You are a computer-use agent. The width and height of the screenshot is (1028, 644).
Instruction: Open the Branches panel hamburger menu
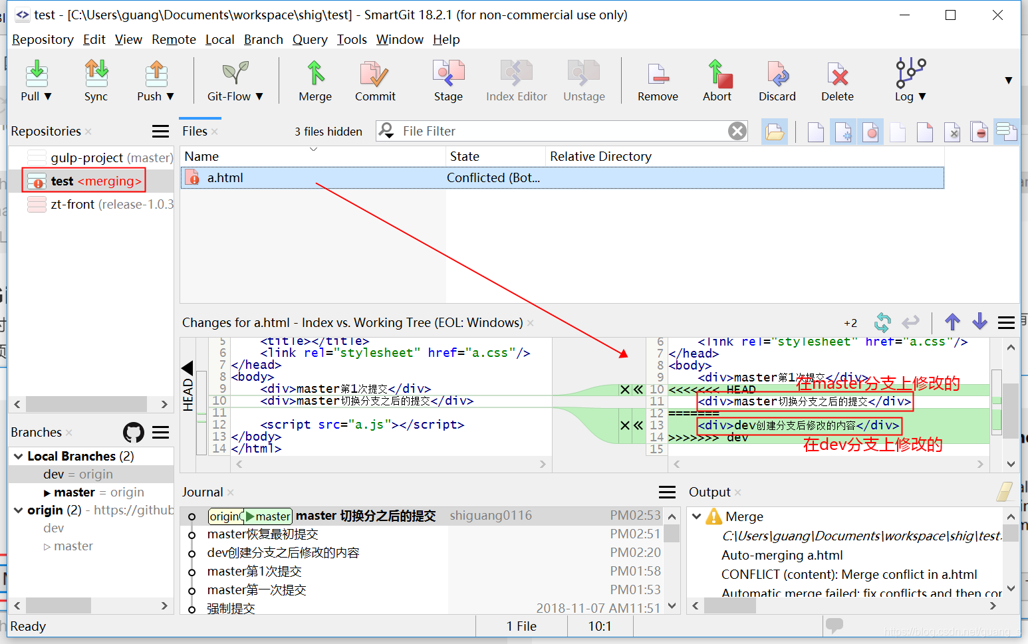[x=160, y=433]
